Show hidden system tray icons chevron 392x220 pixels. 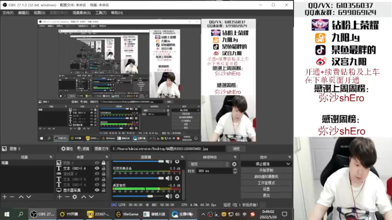[203, 214]
